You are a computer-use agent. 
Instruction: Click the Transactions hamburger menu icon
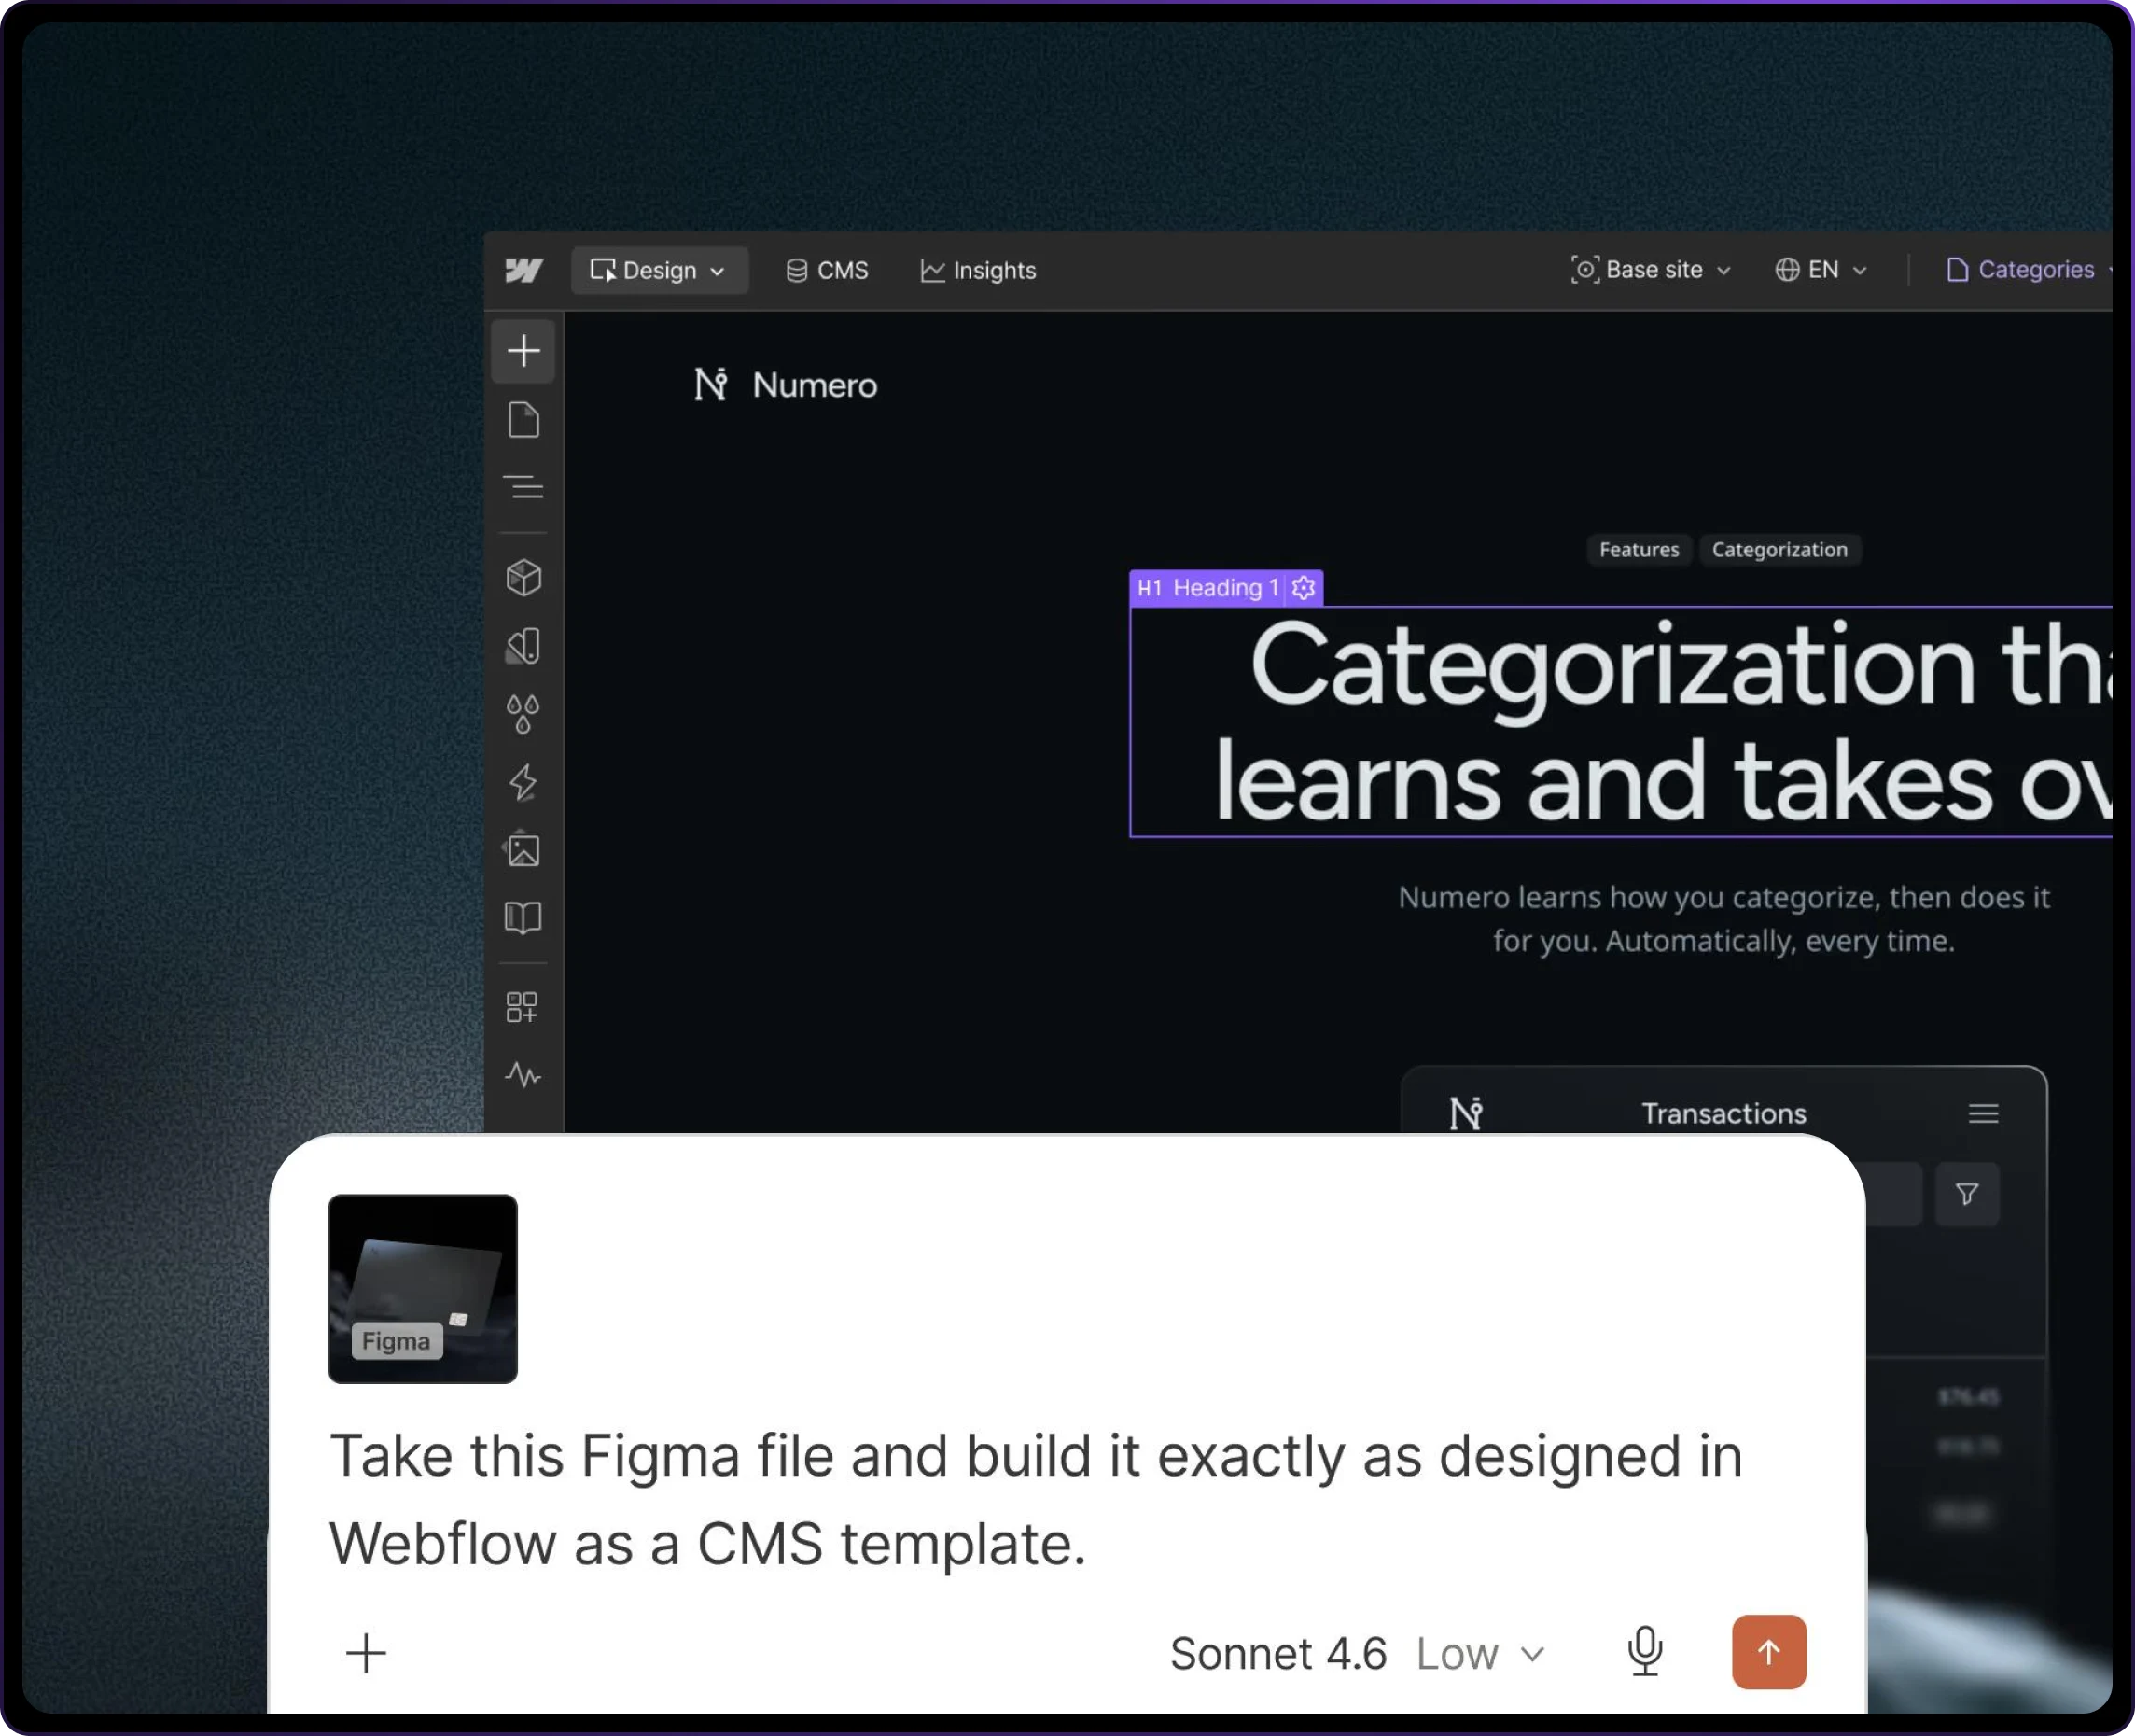pyautogui.click(x=1983, y=1113)
